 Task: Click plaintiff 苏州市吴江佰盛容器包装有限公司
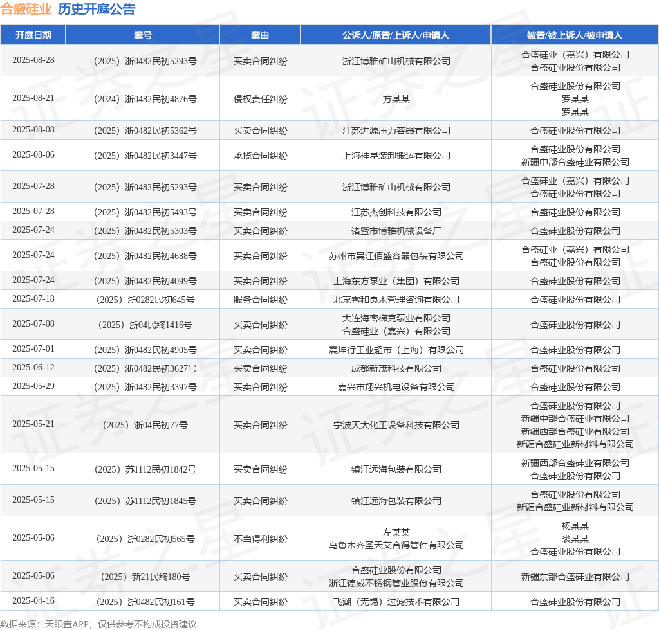coord(396,256)
